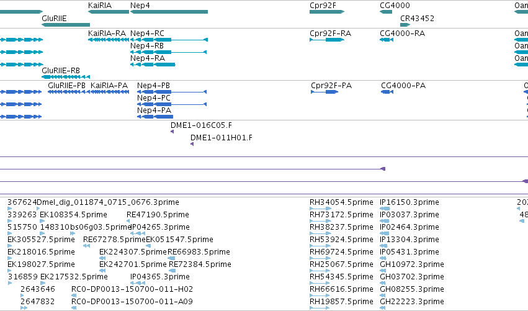The width and height of the screenshot is (528, 311).
Task: Select the KaiRIA-RA transcript
Action: coord(109,40)
